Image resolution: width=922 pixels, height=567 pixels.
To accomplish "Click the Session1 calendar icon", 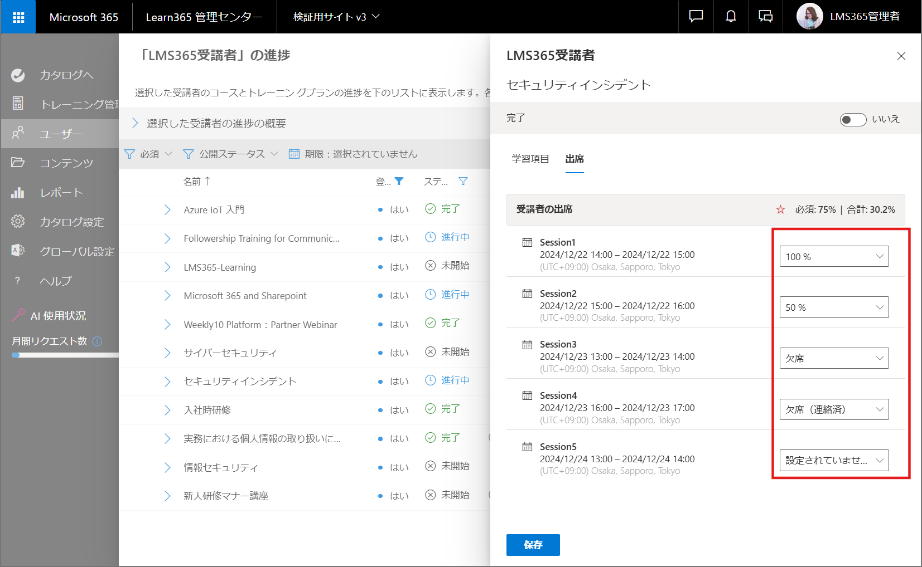I will pyautogui.click(x=527, y=242).
